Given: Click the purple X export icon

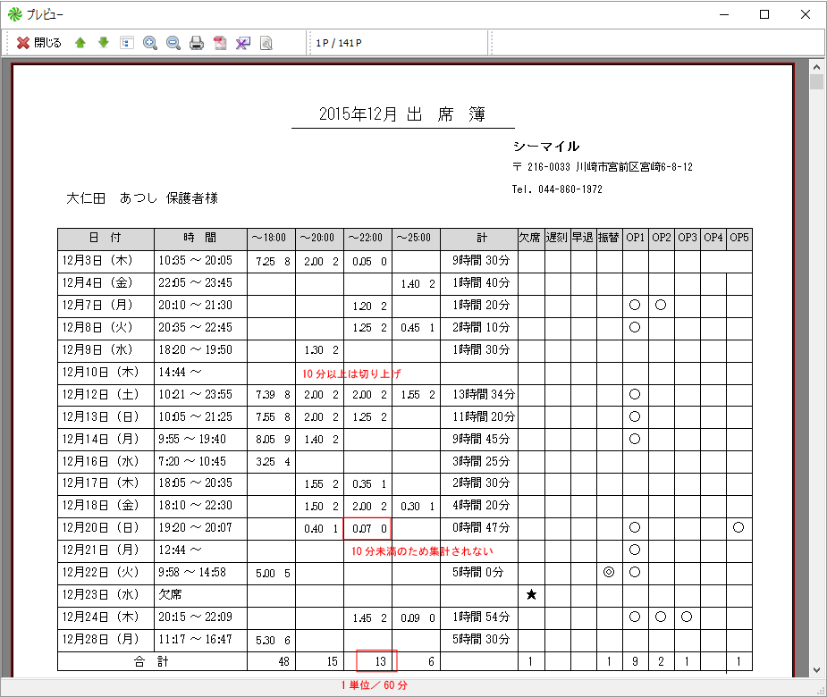Looking at the screenshot, I should [x=242, y=43].
